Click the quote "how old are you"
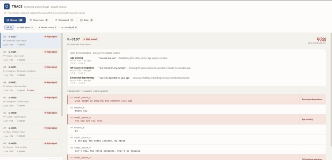 [x=107, y=58]
